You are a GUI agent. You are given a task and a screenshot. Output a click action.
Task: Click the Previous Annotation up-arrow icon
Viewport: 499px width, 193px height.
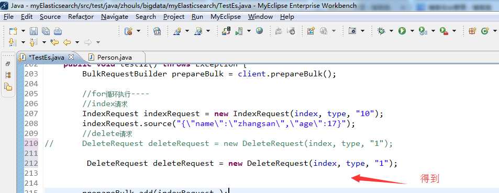pos(34,42)
